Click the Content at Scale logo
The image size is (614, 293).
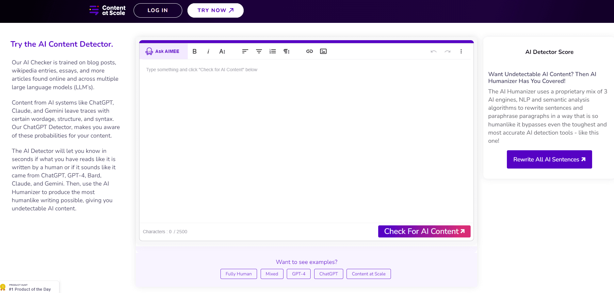(108, 10)
